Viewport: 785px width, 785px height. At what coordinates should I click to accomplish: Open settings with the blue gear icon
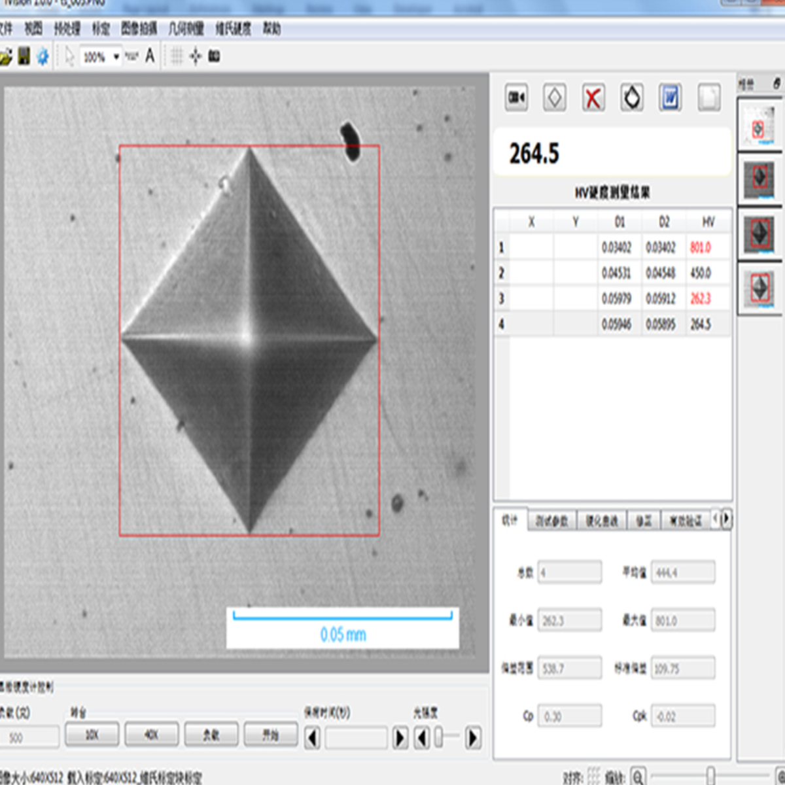click(43, 56)
